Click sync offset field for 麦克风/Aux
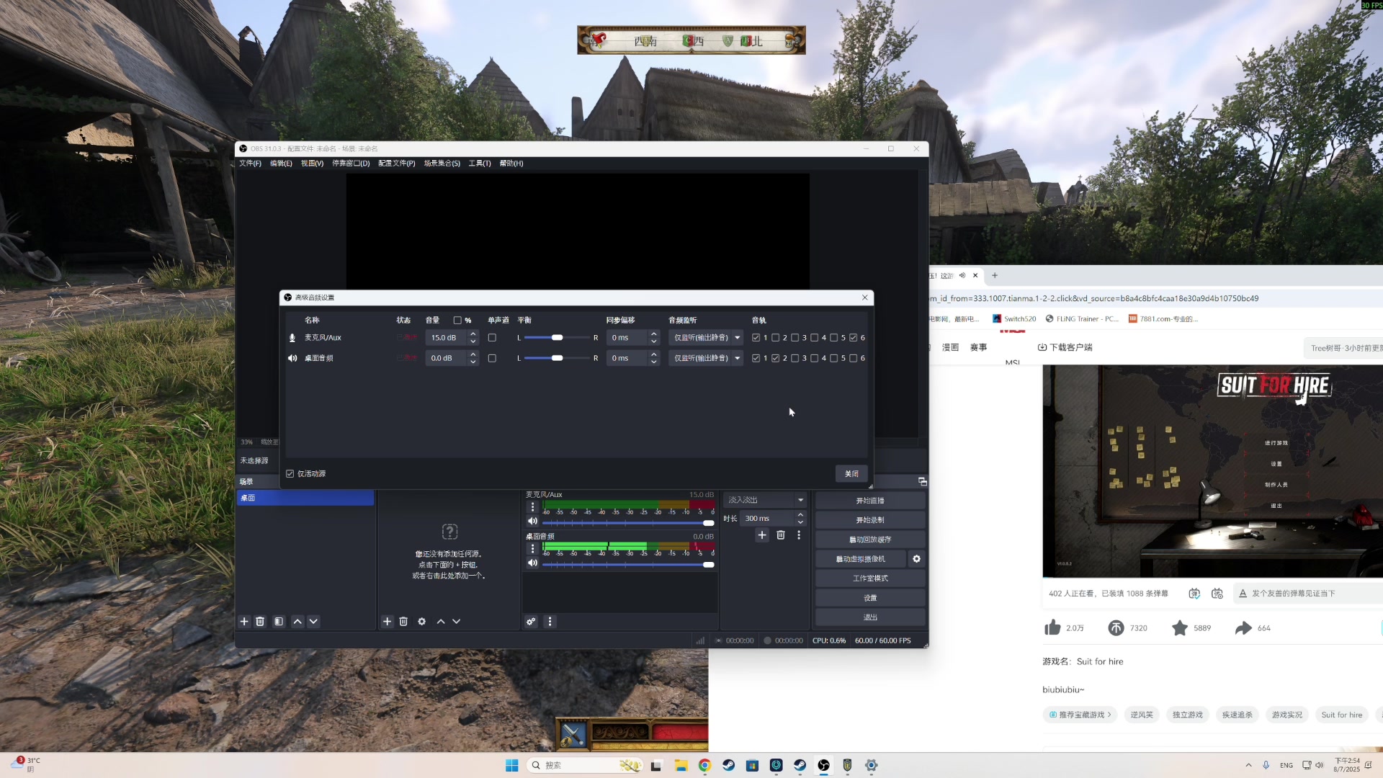This screenshot has width=1383, height=778. tap(628, 338)
